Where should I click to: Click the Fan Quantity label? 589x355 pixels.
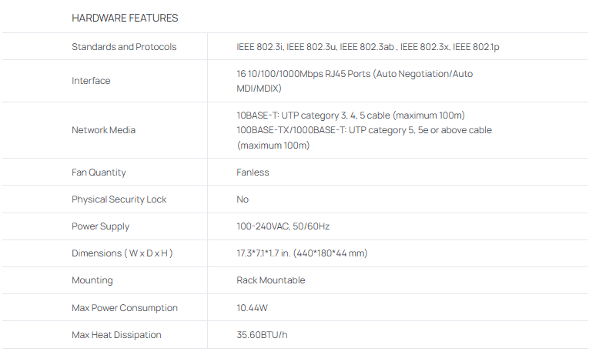[99, 172]
